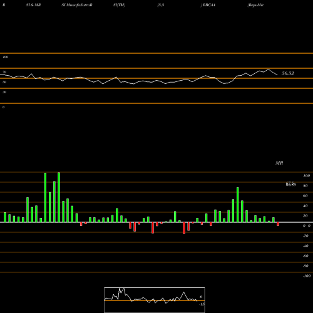The image size is (313, 313).
Task: Click the '(Republic' company name text
Action: pos(255,5)
